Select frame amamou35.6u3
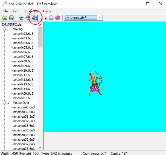Screen dimensions: 166x155 click(x=24, y=130)
